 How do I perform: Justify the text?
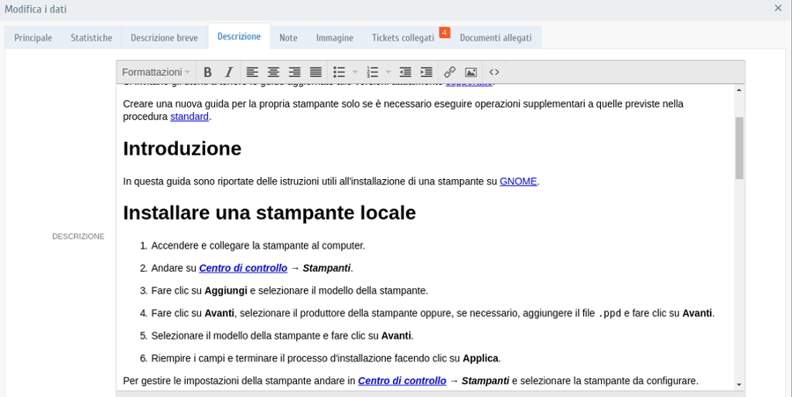(x=316, y=72)
